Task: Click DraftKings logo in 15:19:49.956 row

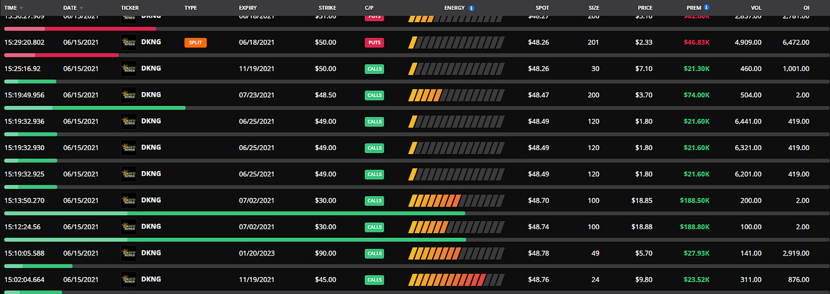Action: click(x=129, y=95)
